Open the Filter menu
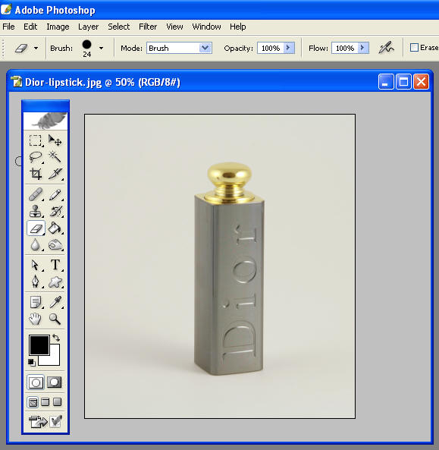This screenshot has width=439, height=450. (x=148, y=27)
